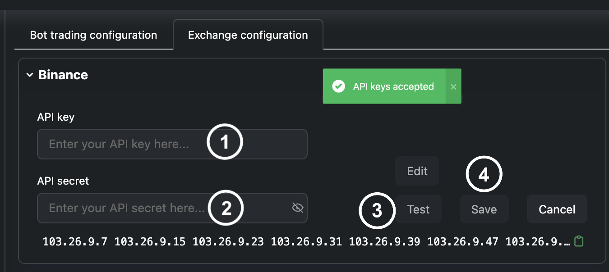Select the Exchange configuration tab
609x272 pixels.
[x=248, y=35]
